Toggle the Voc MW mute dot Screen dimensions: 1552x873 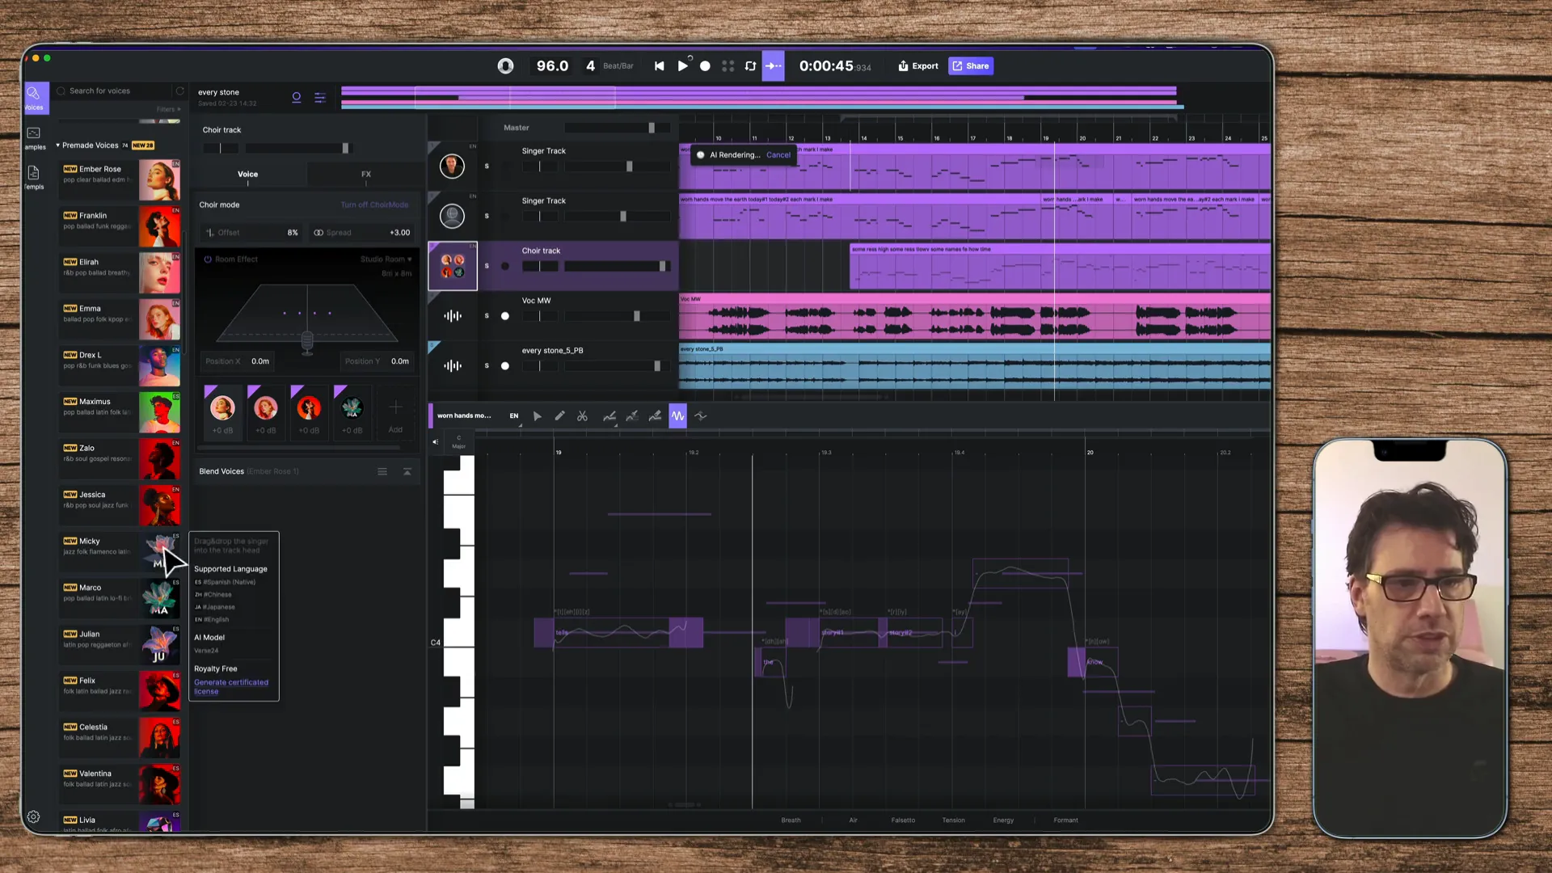pyautogui.click(x=505, y=316)
